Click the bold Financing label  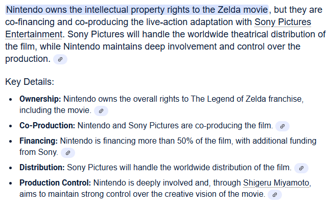tap(39, 141)
